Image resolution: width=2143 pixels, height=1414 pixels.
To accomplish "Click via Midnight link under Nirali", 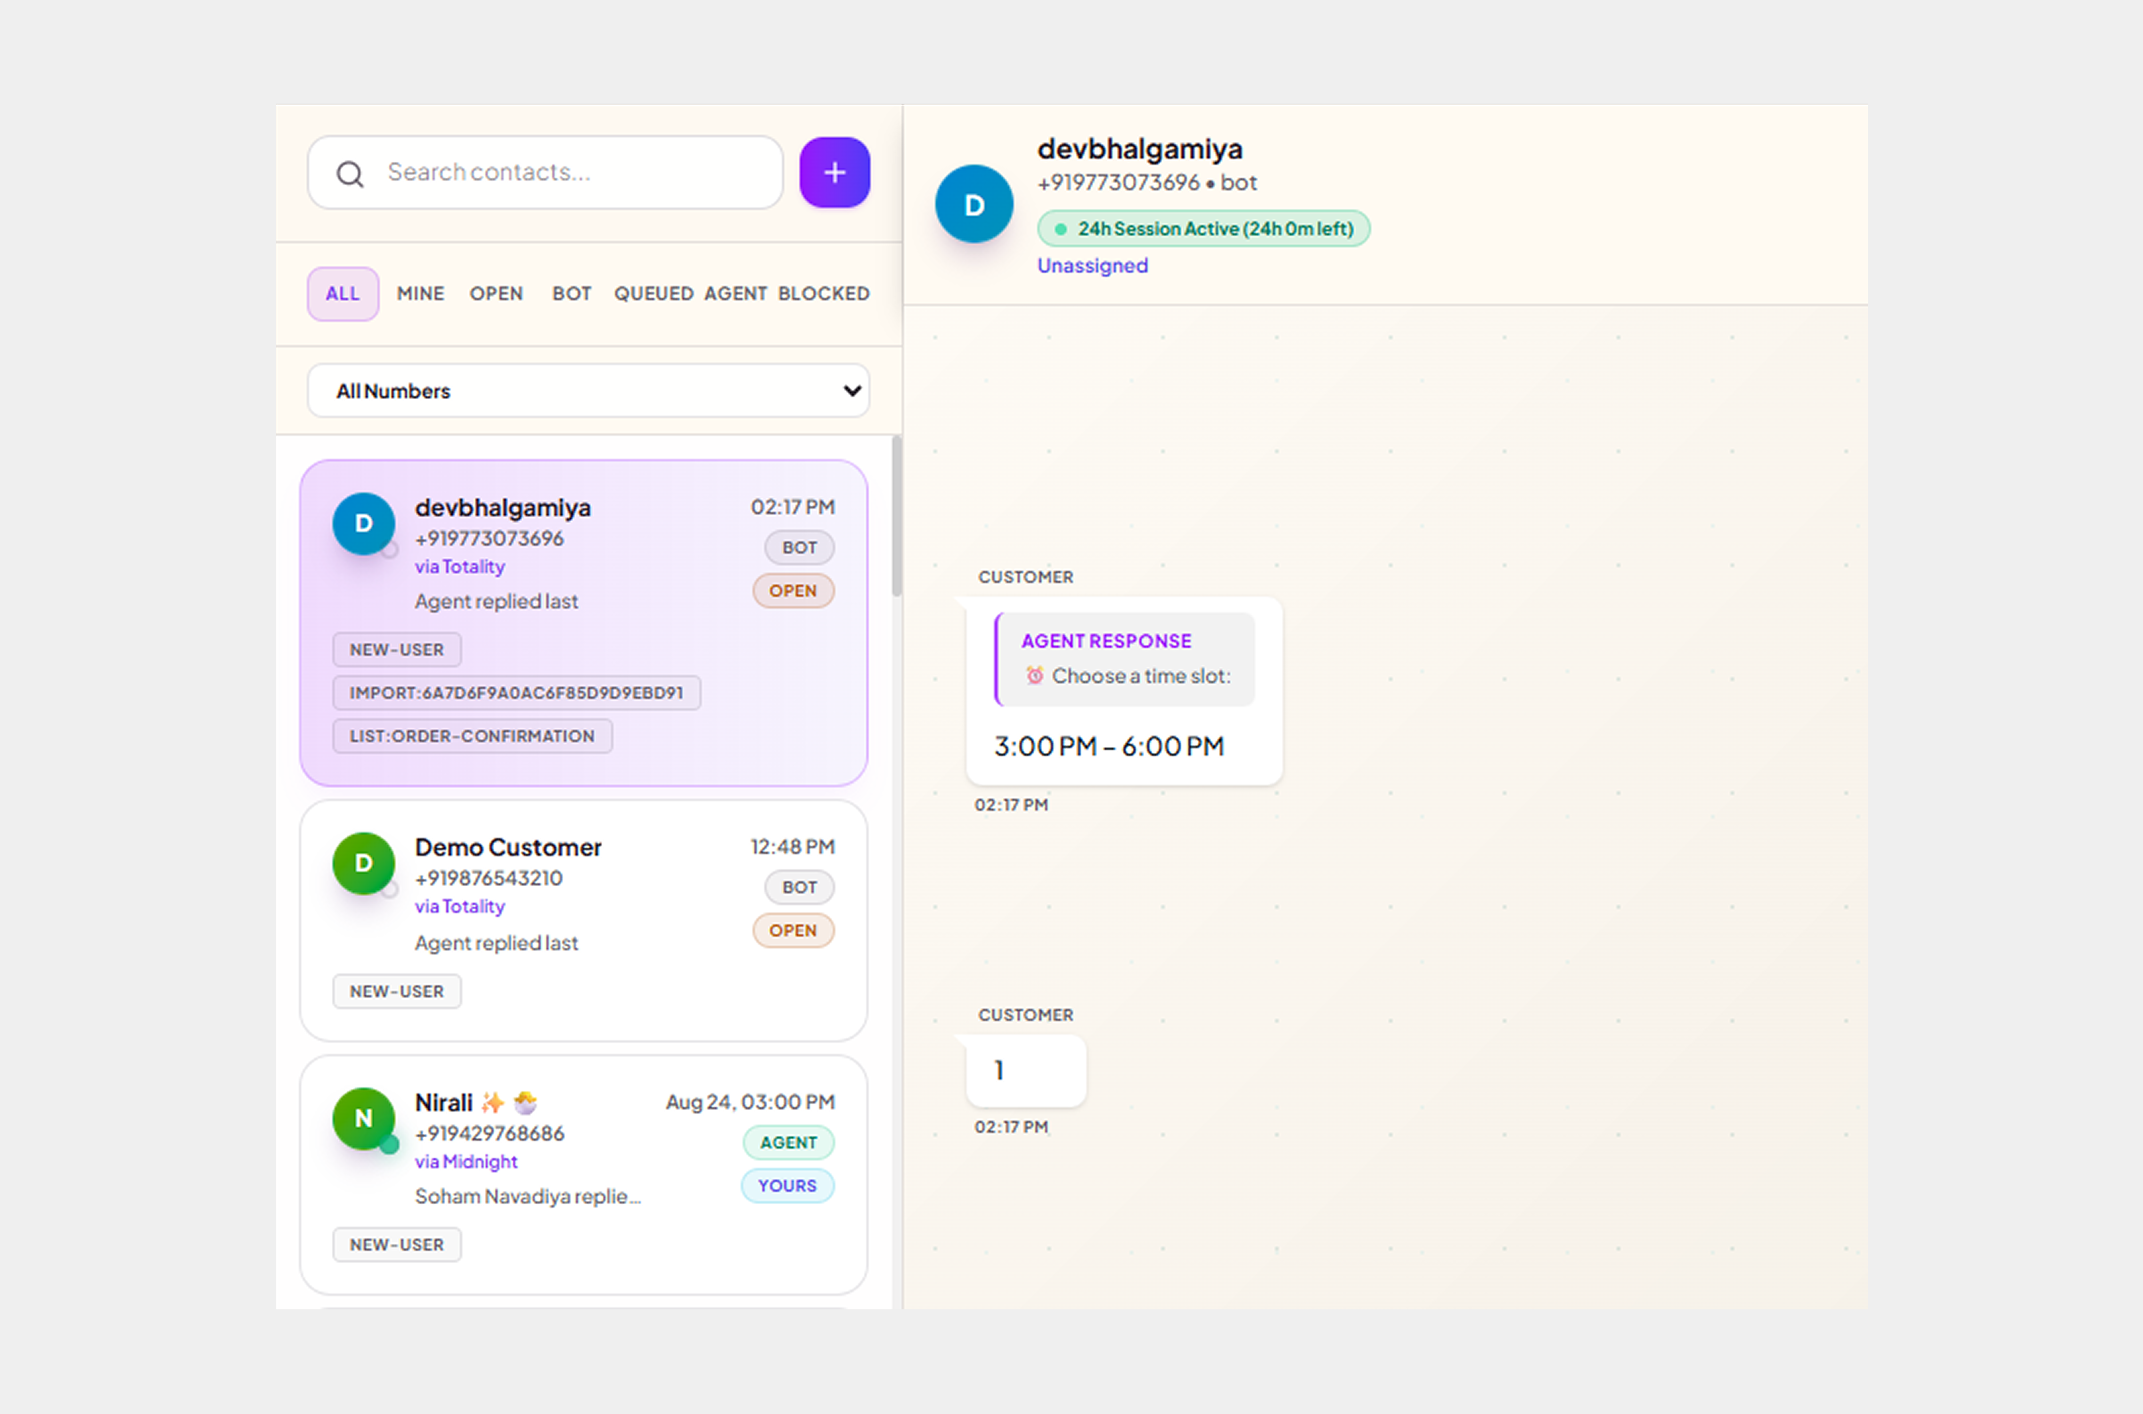I will [466, 1161].
